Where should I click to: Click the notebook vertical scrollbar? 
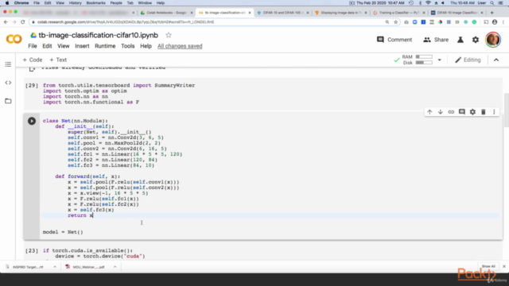pyautogui.click(x=506, y=110)
